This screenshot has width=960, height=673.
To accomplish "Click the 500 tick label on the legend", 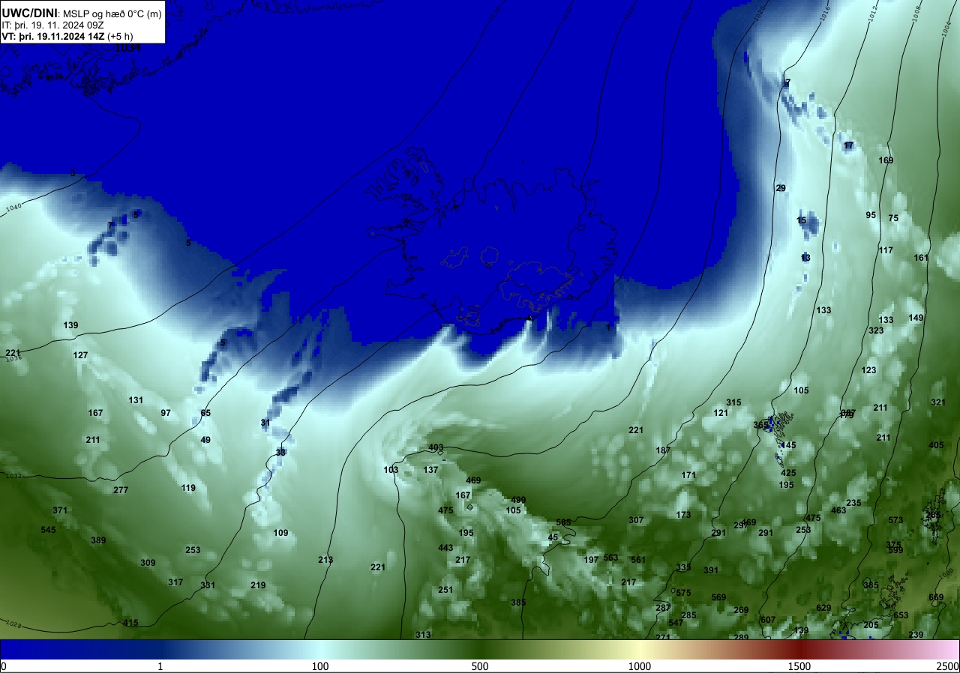I will pos(480,666).
